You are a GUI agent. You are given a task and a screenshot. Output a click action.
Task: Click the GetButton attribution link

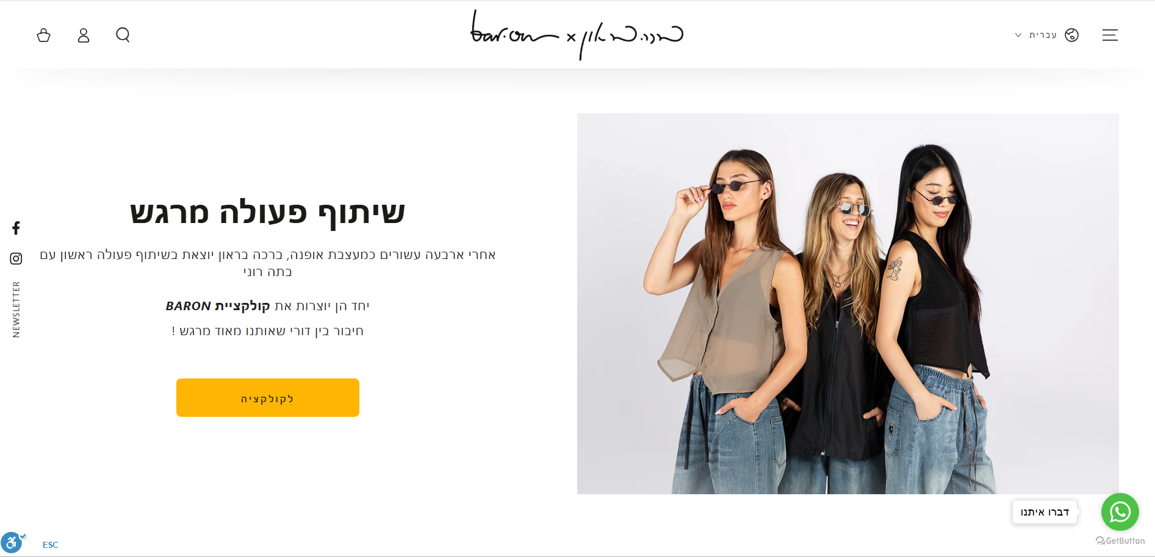click(1120, 541)
